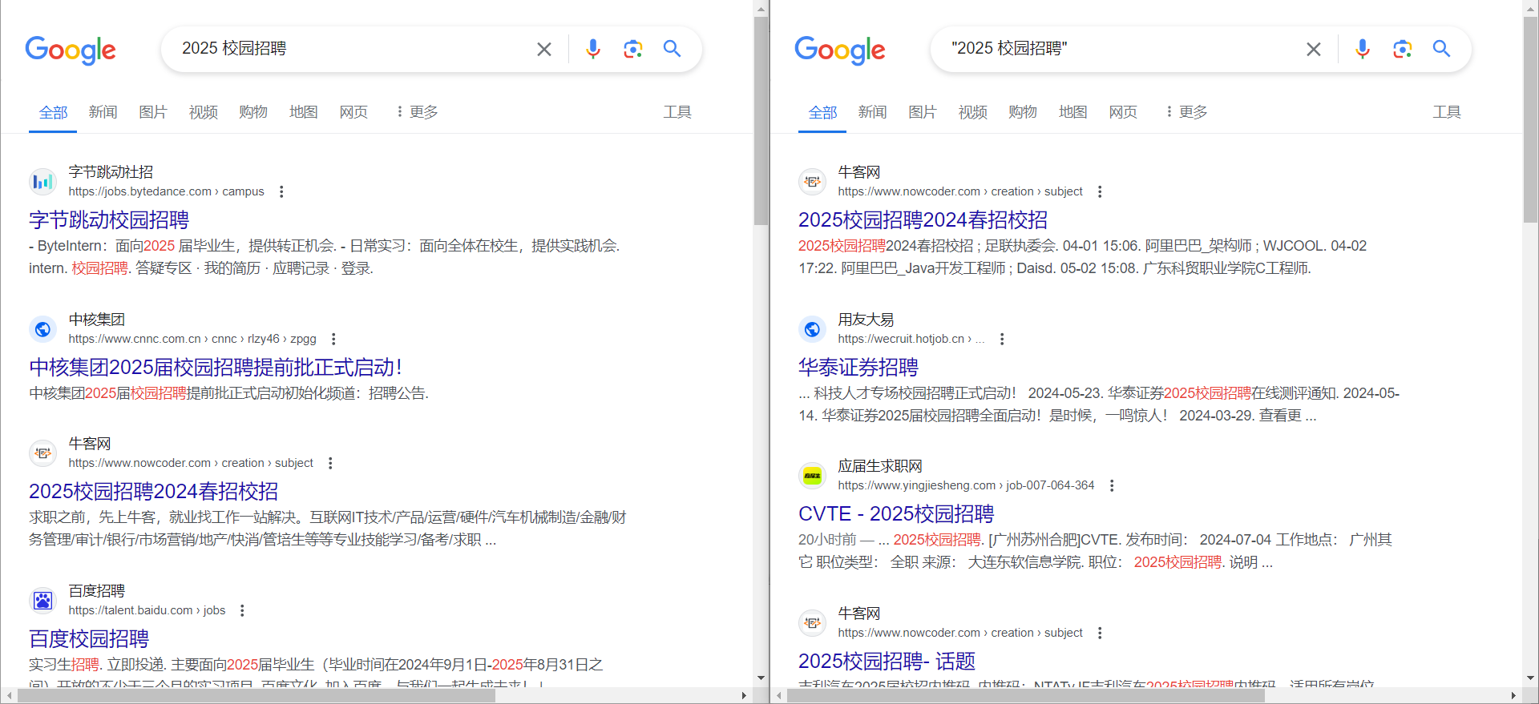Open 工具 options in left window

pyautogui.click(x=677, y=112)
